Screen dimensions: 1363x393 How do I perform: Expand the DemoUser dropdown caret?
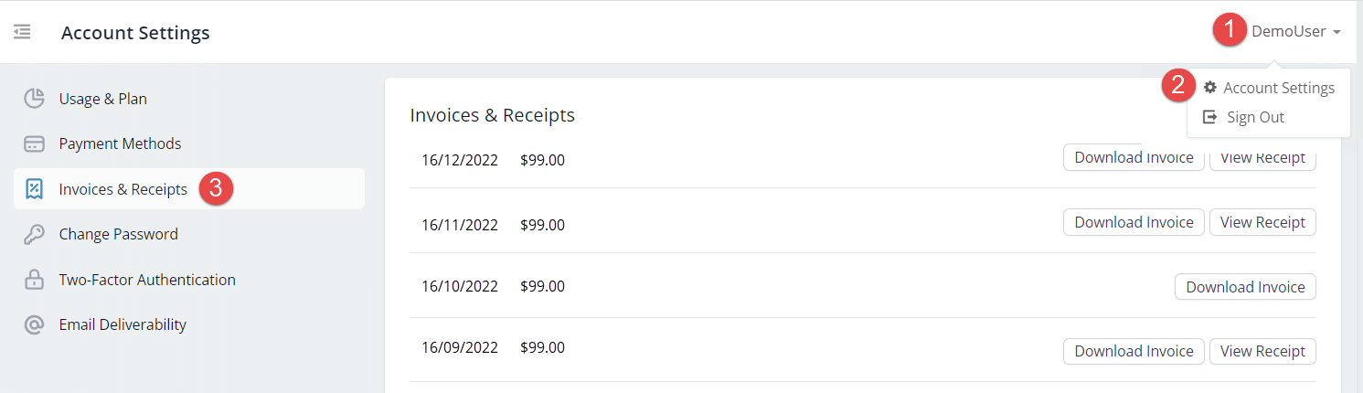coord(1336,32)
